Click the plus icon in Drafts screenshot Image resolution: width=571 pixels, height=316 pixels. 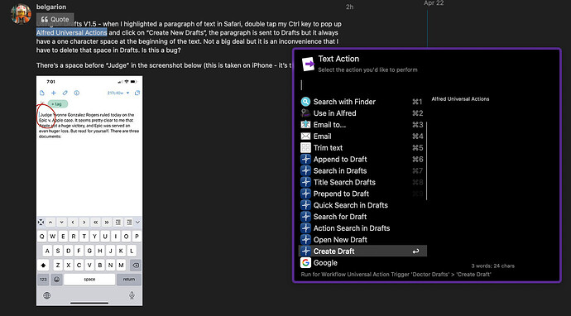[54, 93]
